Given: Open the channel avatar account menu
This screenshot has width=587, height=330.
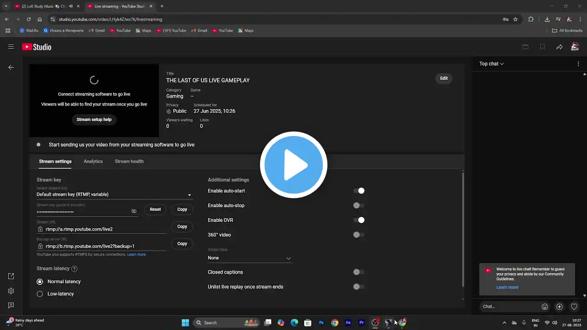Looking at the screenshot, I should 575,47.
